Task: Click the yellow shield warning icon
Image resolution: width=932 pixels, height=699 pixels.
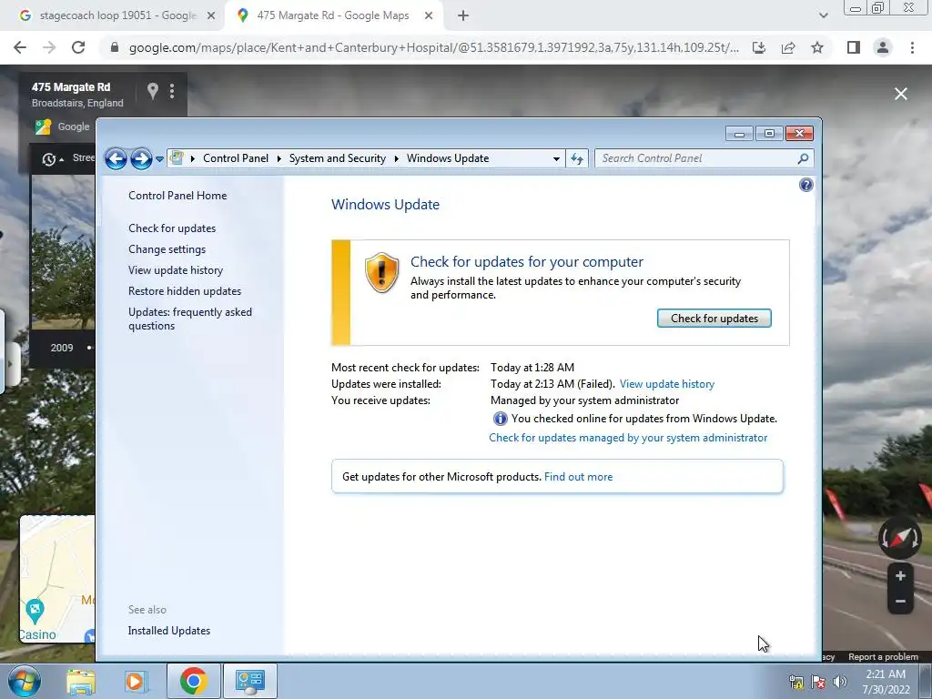Action: (x=381, y=272)
